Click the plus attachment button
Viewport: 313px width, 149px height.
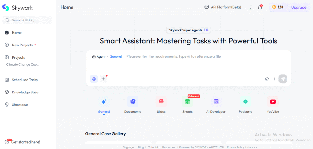coord(103,79)
